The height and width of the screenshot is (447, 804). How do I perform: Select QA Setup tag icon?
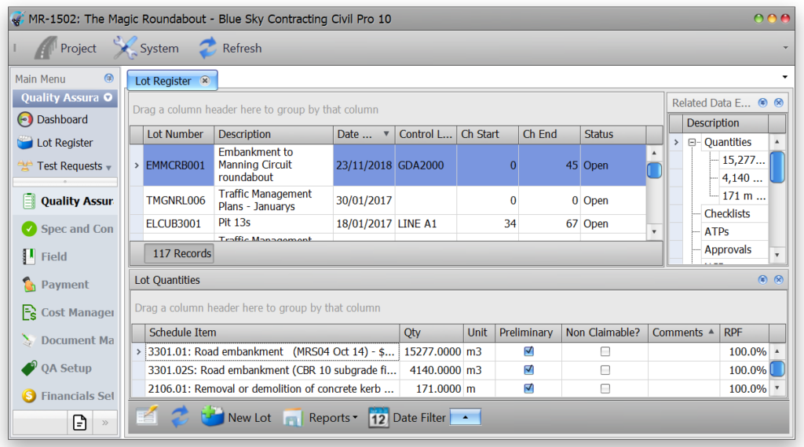click(x=29, y=368)
